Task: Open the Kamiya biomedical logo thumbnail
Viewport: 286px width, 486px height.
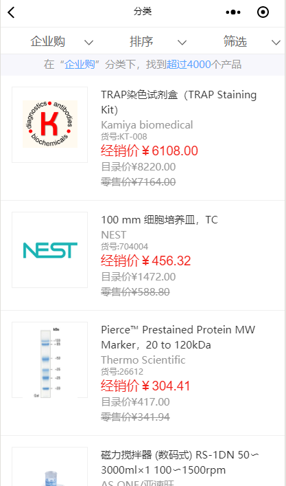Action: coord(50,124)
